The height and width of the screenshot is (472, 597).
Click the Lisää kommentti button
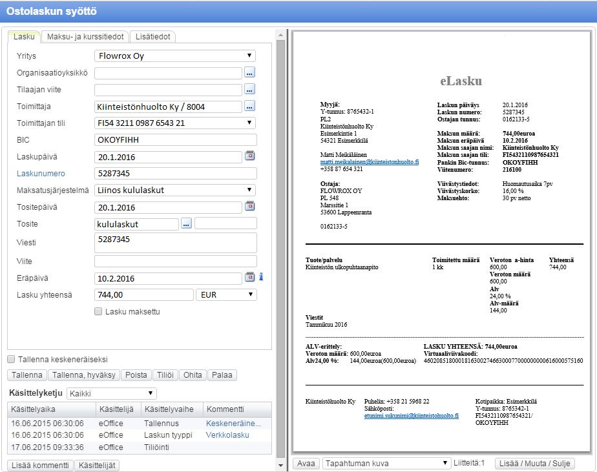tap(40, 465)
